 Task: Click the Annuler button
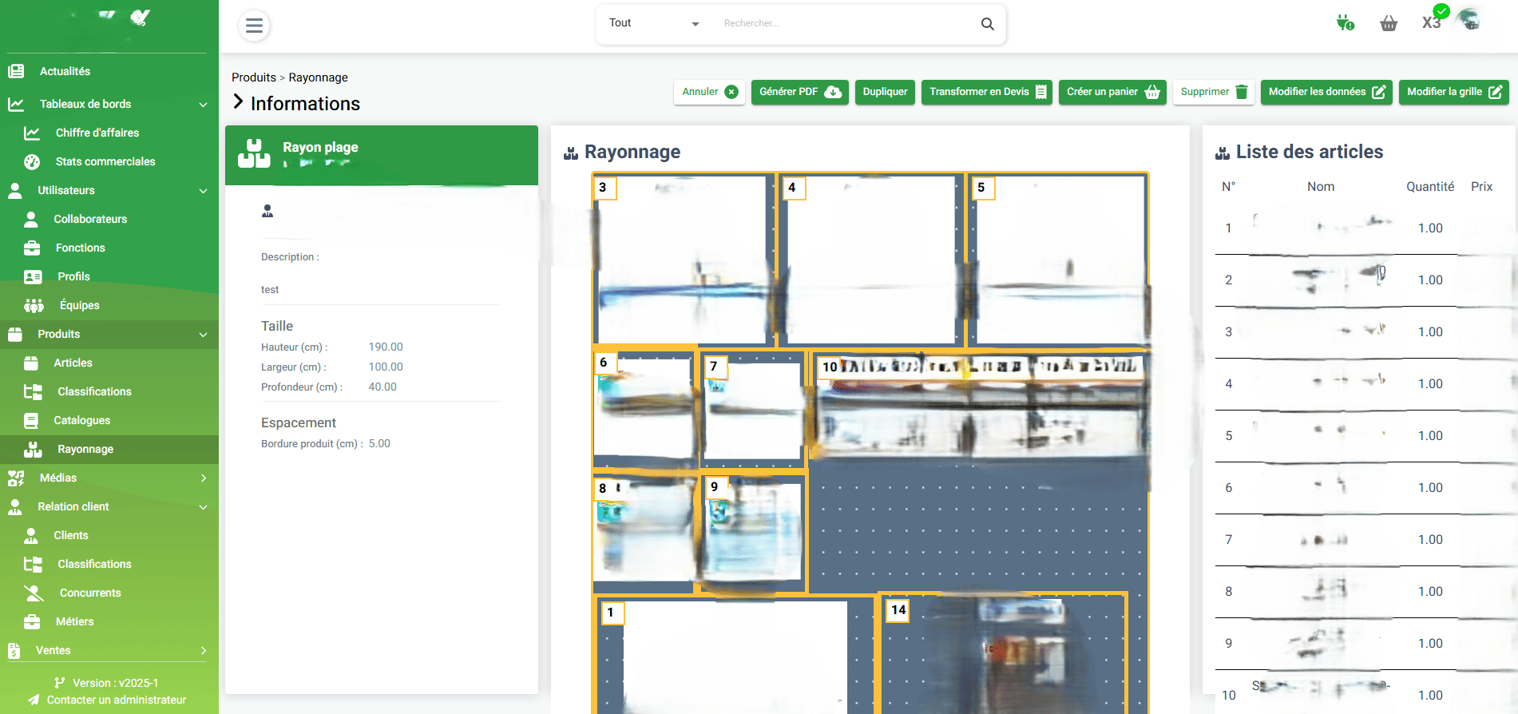(x=709, y=92)
